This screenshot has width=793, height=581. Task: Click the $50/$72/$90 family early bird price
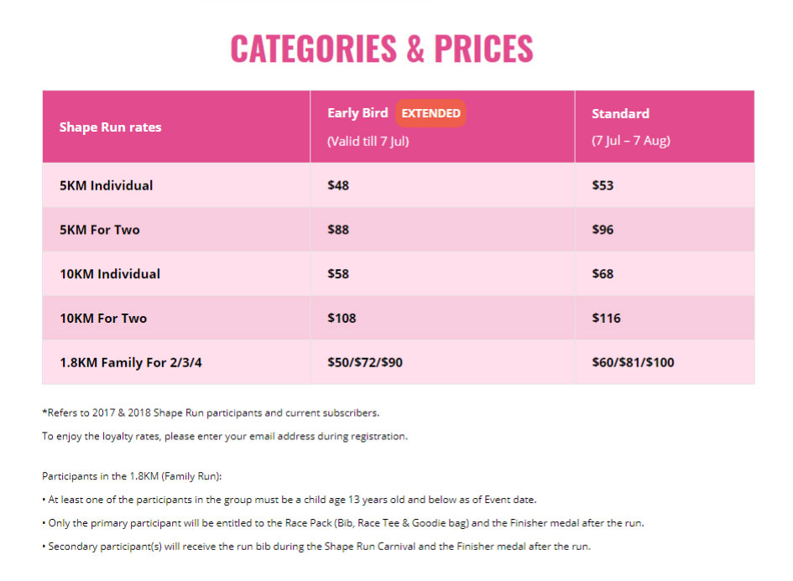365,362
